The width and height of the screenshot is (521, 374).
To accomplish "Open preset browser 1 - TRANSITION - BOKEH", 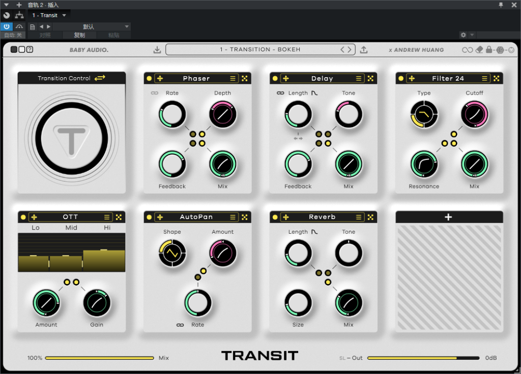I will 260,49.
